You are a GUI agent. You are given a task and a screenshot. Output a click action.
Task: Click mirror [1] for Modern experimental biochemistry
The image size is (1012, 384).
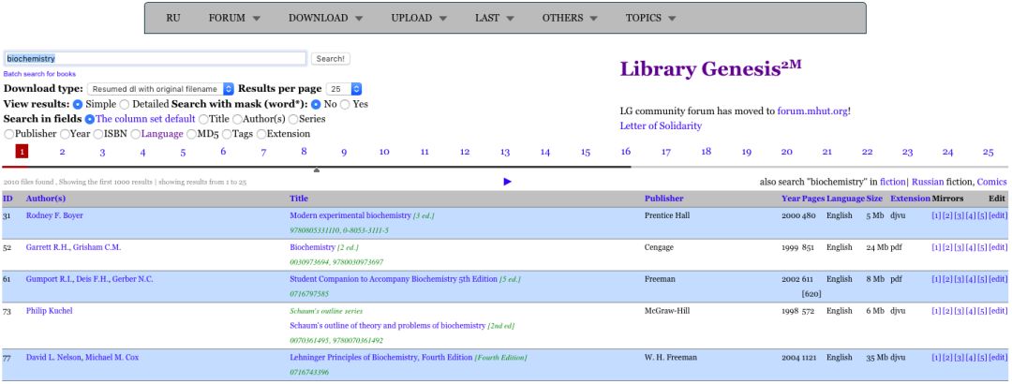(x=936, y=215)
